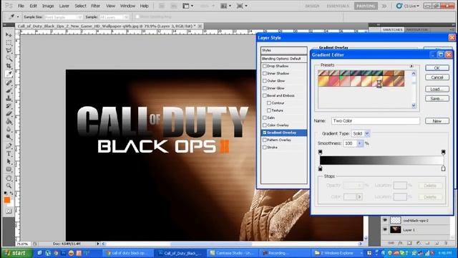Select the Move tool
This screenshot has width=458, height=258.
pos(9,35)
